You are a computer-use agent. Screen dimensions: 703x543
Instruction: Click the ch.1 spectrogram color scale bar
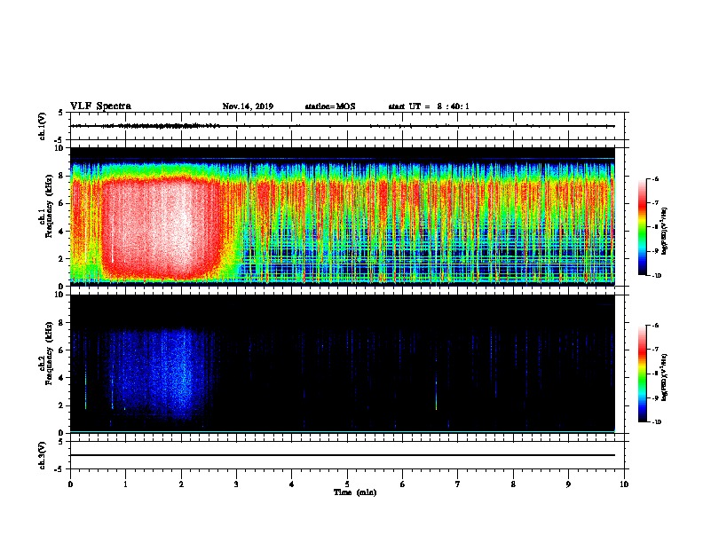click(642, 227)
